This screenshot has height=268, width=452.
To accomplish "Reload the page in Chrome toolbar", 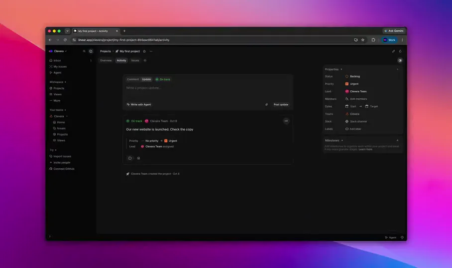I will click(x=65, y=40).
